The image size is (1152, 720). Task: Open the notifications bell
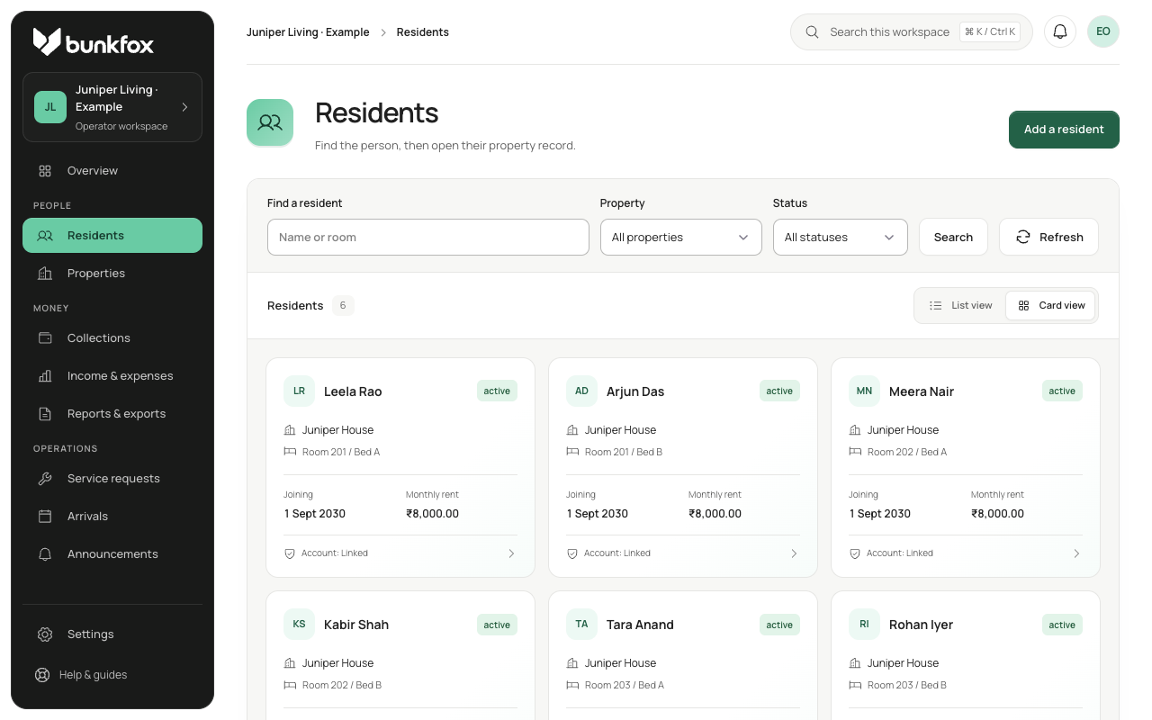[1060, 32]
